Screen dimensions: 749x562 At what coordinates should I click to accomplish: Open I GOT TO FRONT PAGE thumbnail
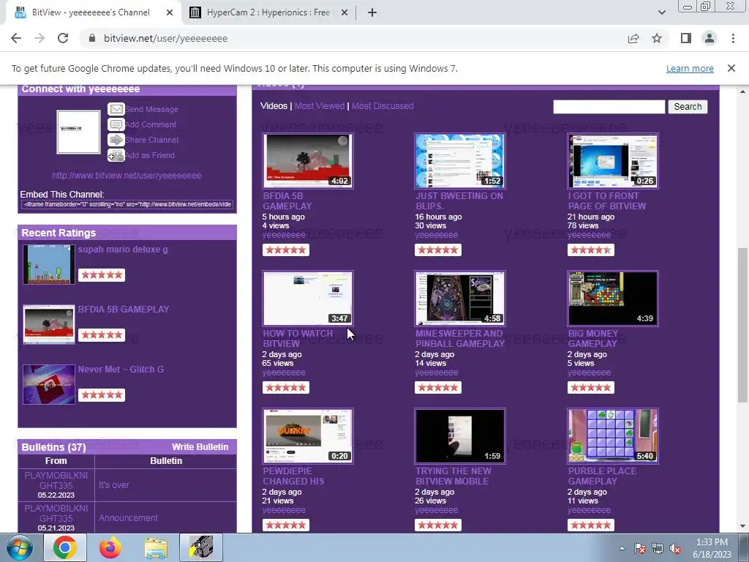pos(613,160)
